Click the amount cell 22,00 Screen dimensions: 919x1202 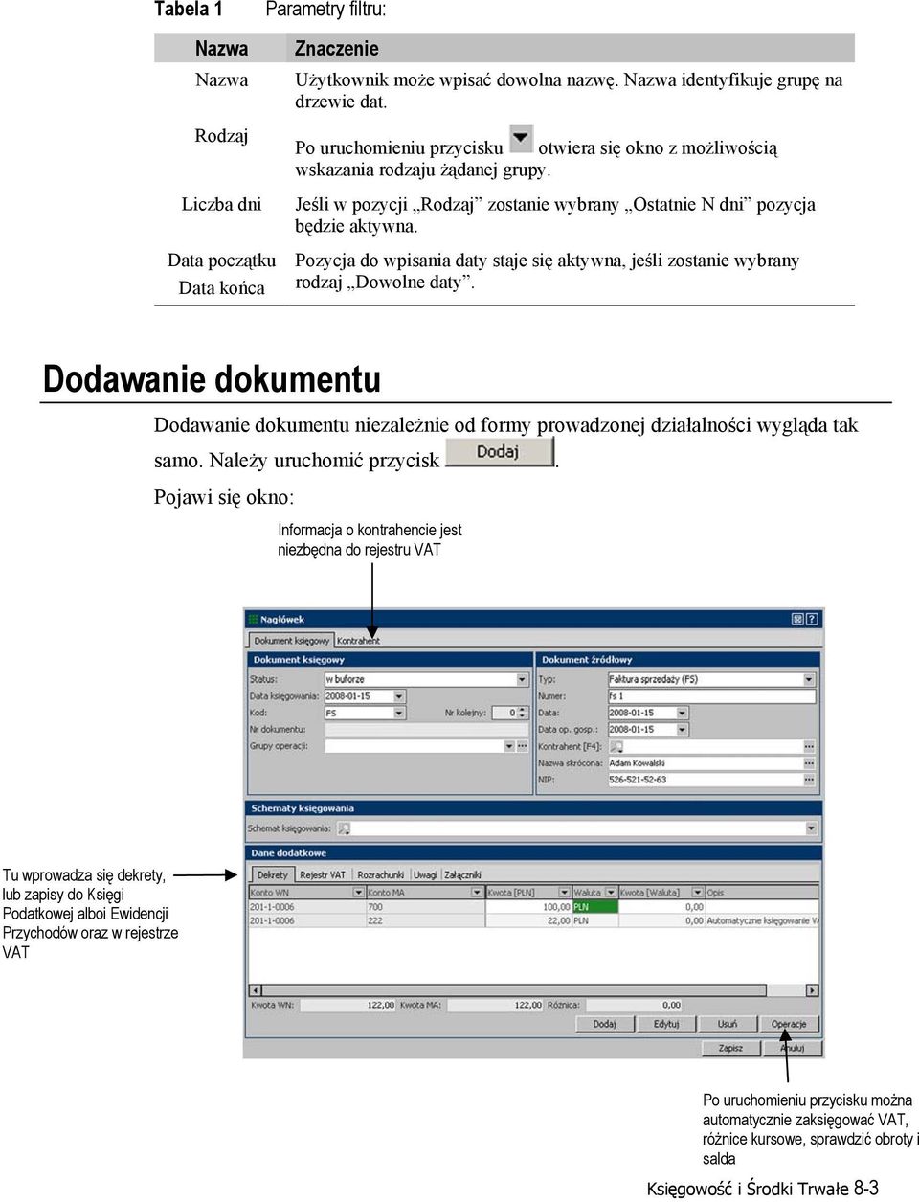(528, 920)
